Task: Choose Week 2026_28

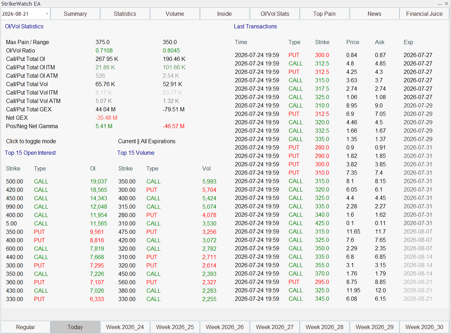Action: [325, 327]
